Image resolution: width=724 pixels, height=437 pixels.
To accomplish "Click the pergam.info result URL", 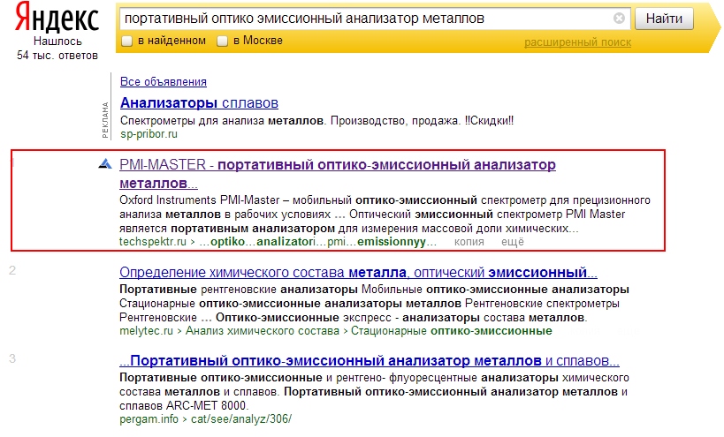I will coord(205,419).
